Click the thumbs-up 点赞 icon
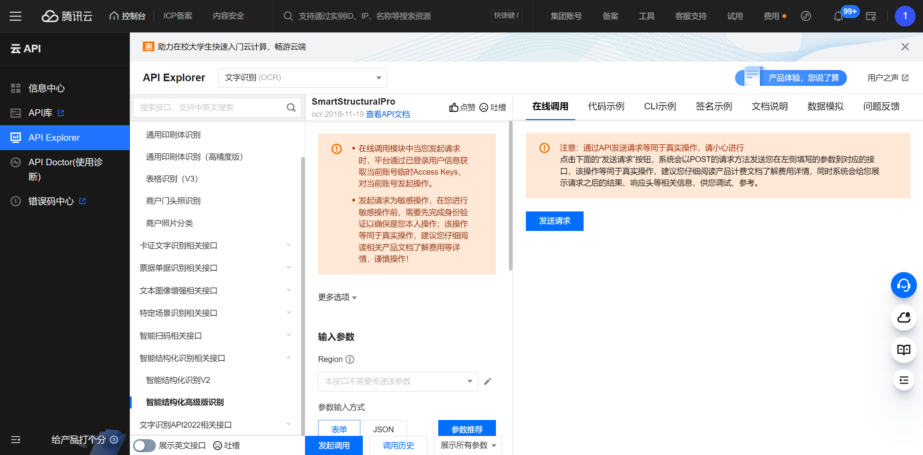This screenshot has width=923, height=455. pos(454,107)
